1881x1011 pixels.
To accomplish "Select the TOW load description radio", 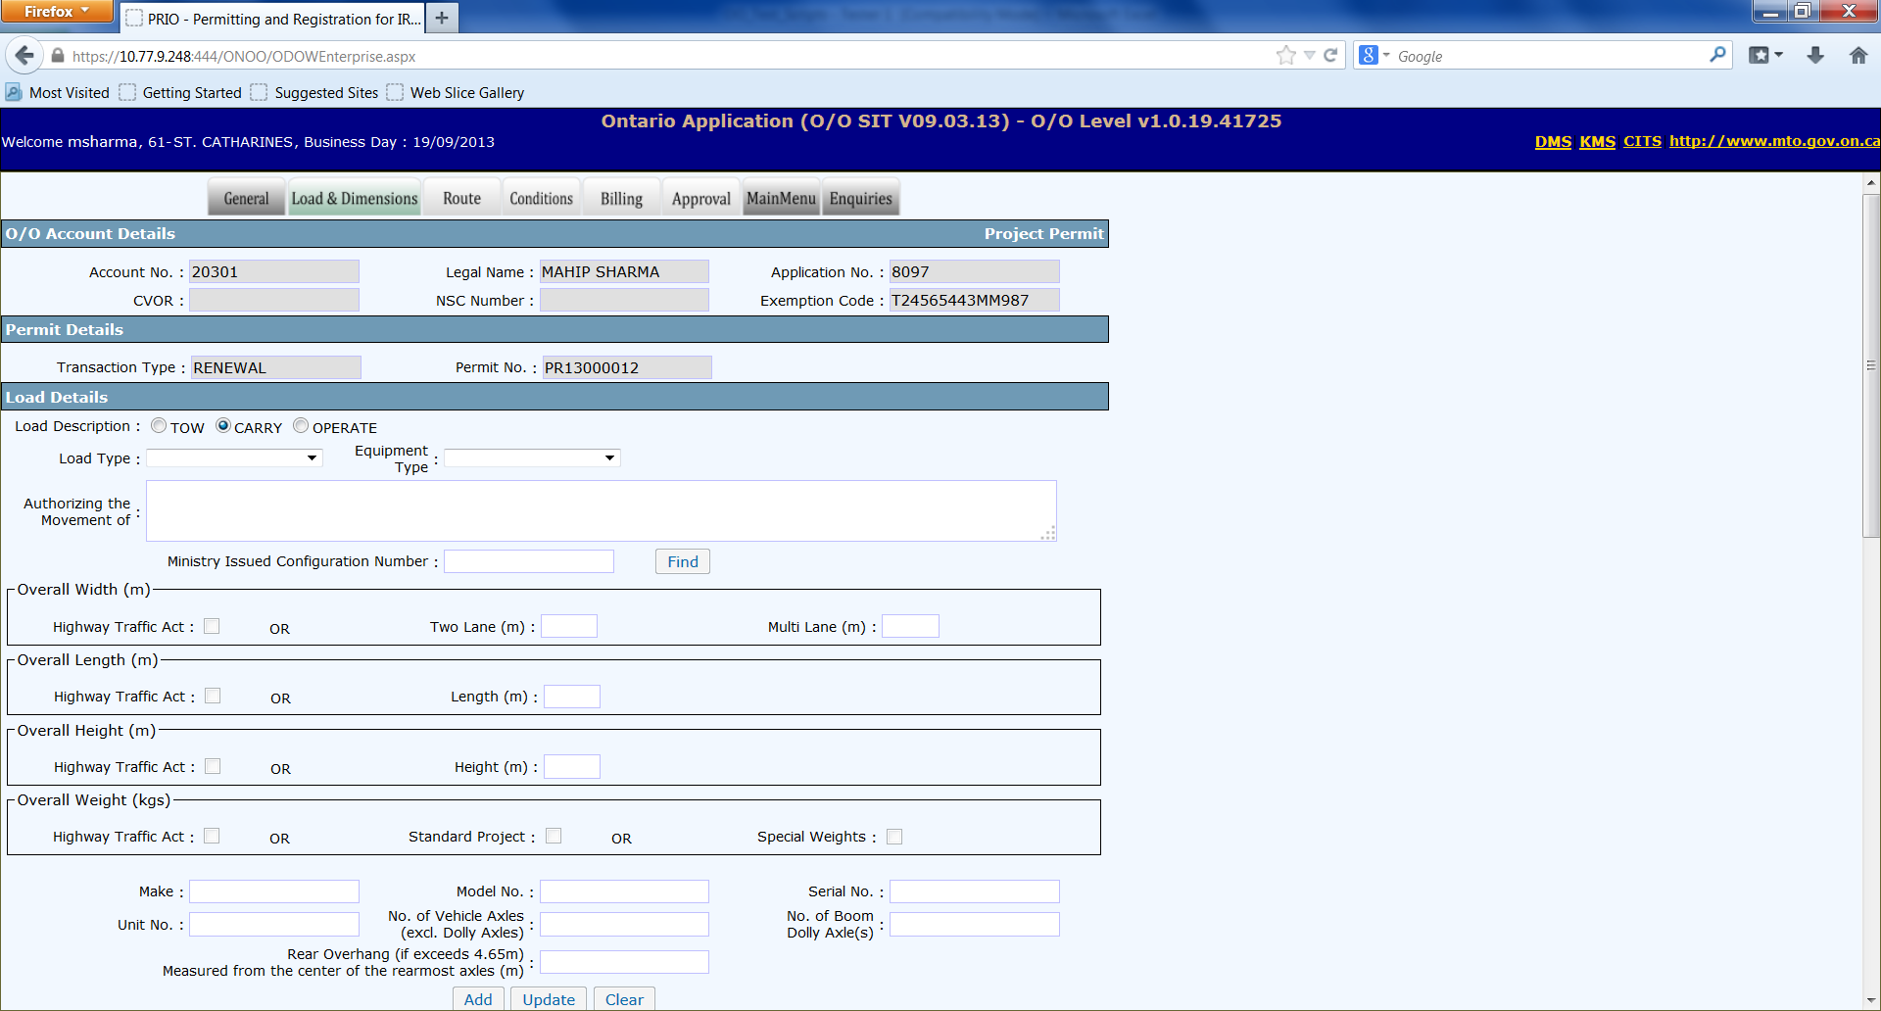I will [x=159, y=426].
